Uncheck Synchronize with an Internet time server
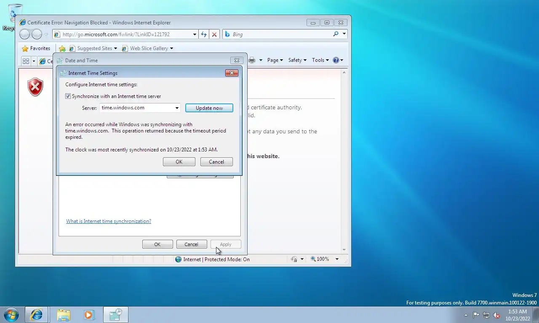Image resolution: width=539 pixels, height=323 pixels. point(68,96)
